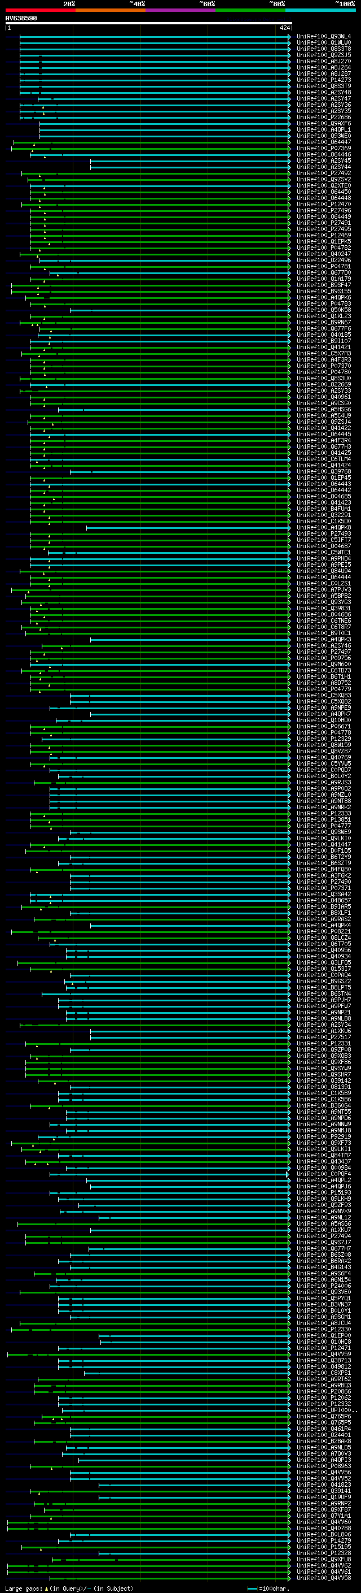Select label UniRef100_Q9AXF6

click(324, 124)
